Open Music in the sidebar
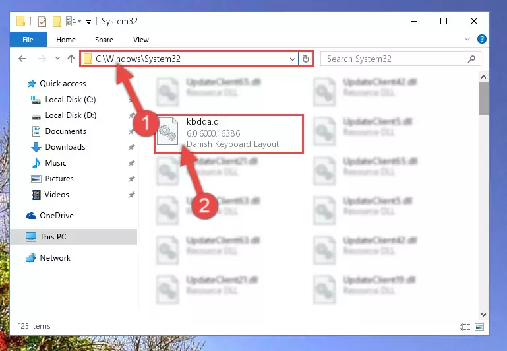This screenshot has width=507, height=351. click(55, 163)
